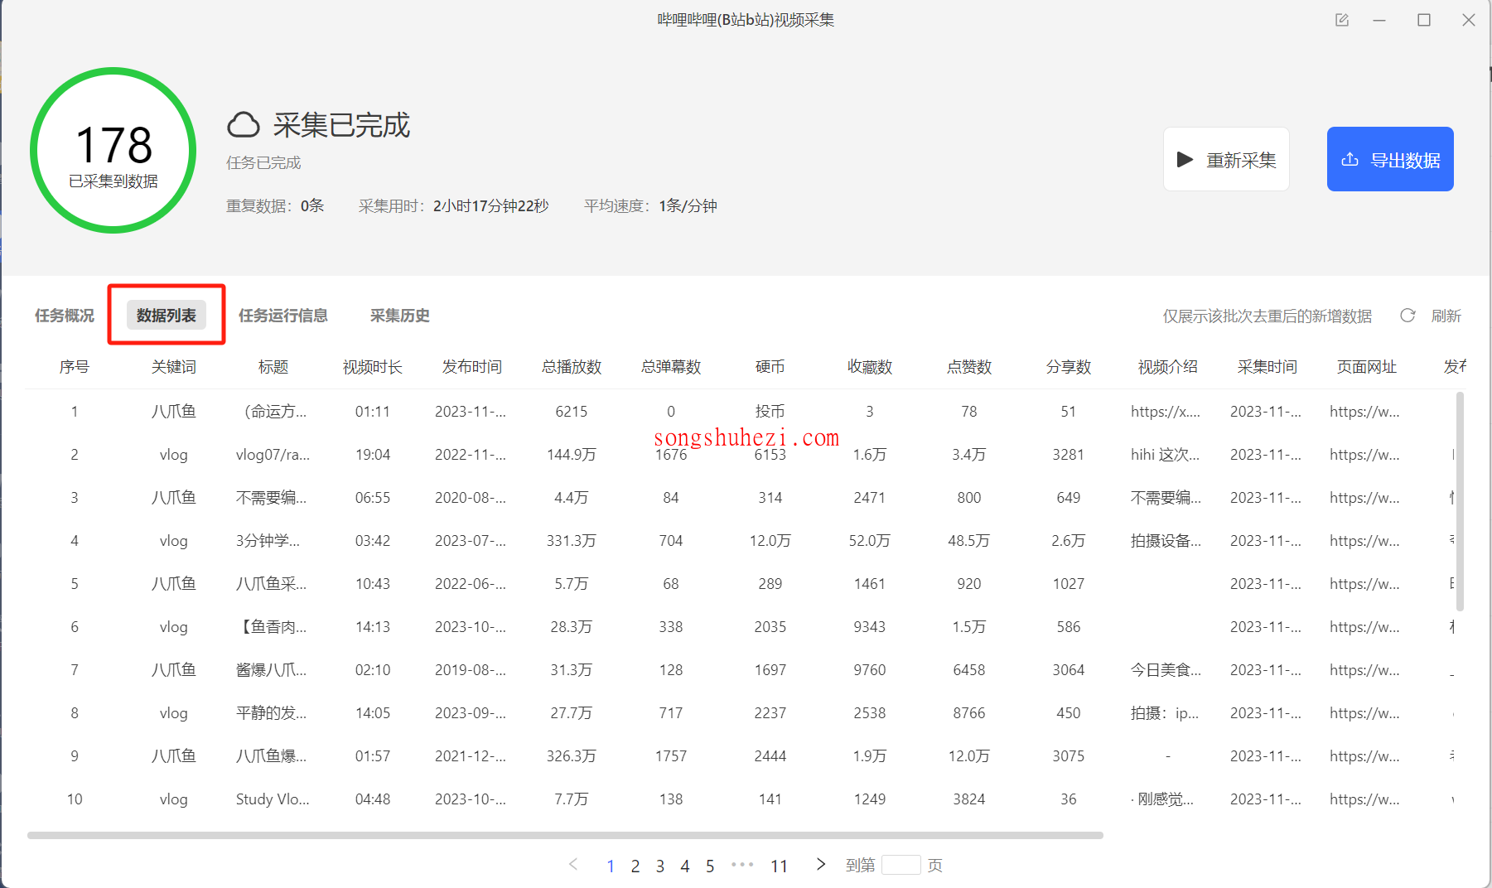Click the 关键词 column header
Viewport: 1492px width, 888px height.
(x=174, y=367)
